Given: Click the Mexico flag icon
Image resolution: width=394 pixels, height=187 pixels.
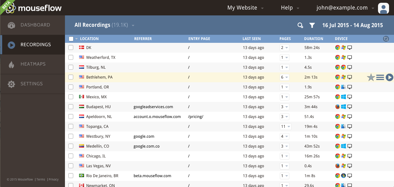Looking at the screenshot, I should tap(82, 97).
